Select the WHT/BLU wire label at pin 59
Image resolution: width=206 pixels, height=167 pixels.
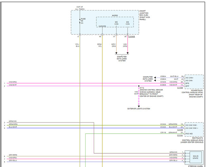coord(174,77)
